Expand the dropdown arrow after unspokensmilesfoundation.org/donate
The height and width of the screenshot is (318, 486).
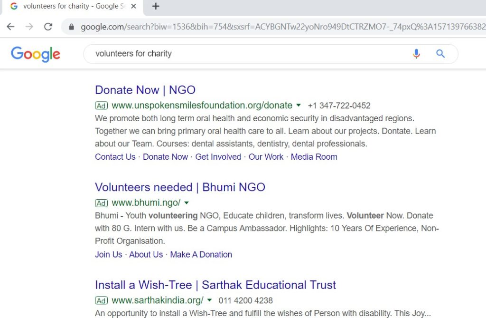299,105
